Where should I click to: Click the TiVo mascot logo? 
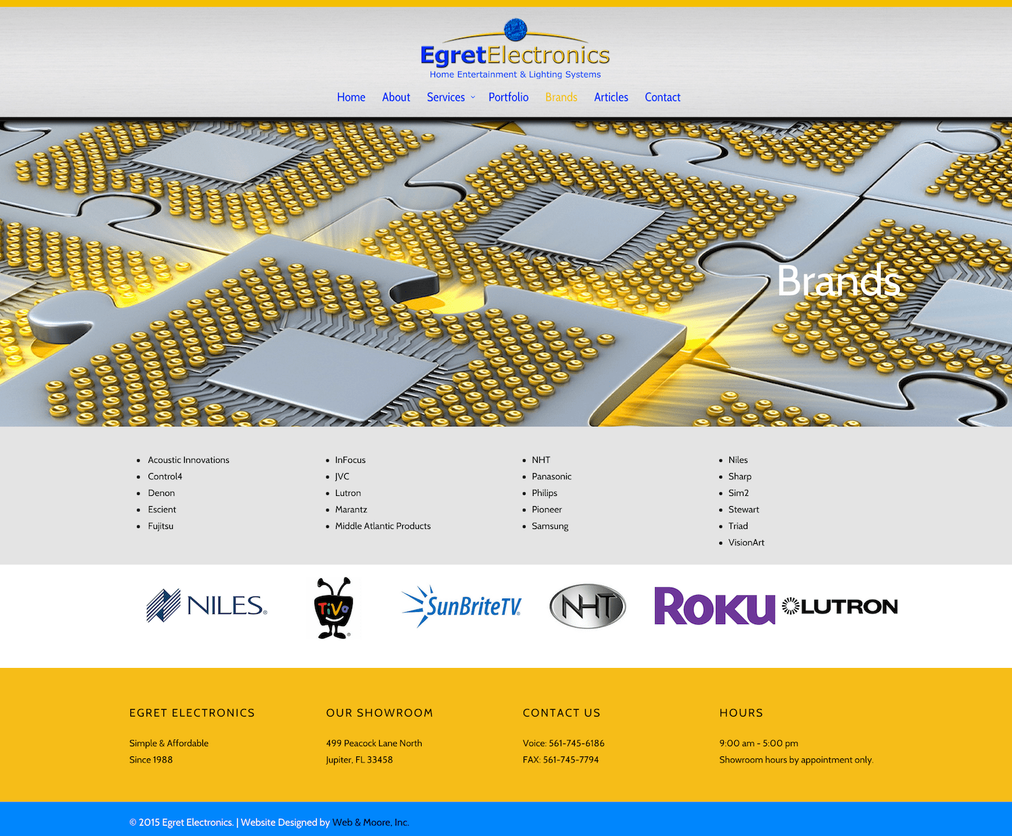(x=333, y=608)
